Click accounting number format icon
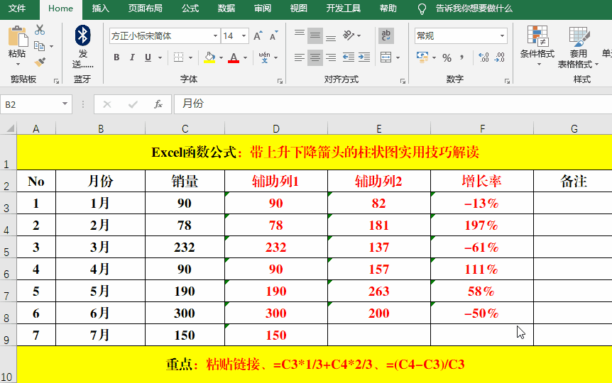The width and height of the screenshot is (612, 383). click(422, 57)
